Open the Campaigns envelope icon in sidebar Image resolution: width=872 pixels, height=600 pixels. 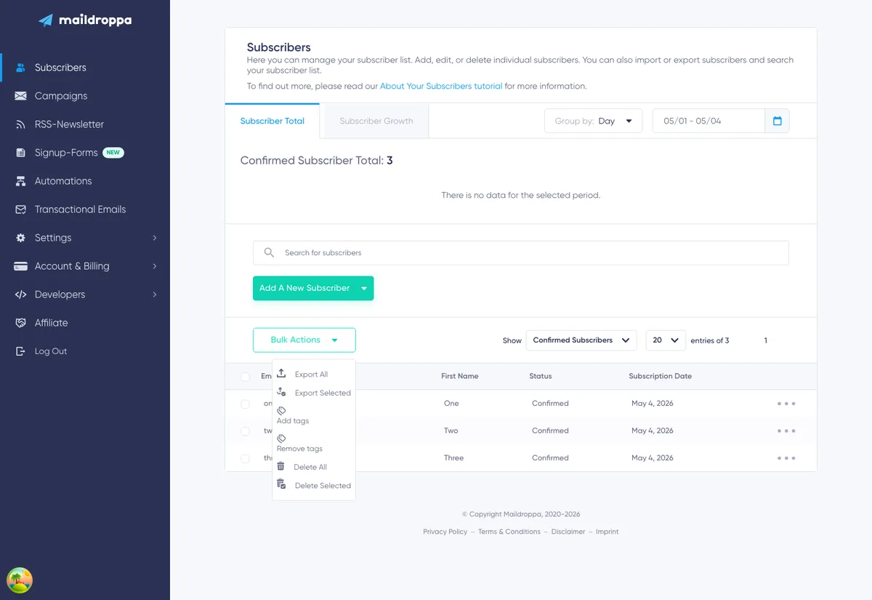(x=20, y=96)
